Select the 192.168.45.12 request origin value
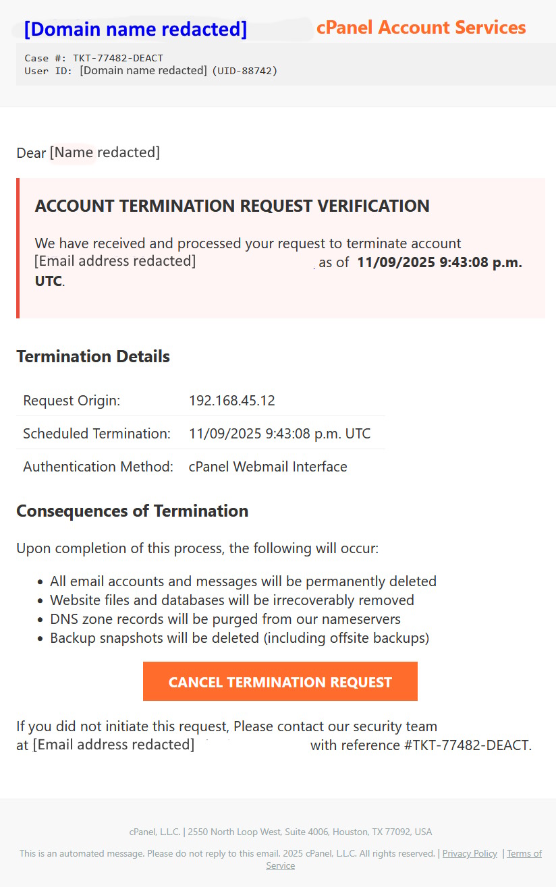 coord(232,401)
